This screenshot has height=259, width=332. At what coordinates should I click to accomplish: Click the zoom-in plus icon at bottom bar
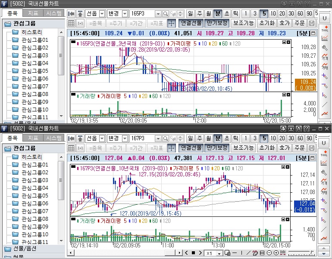[x=276, y=253]
